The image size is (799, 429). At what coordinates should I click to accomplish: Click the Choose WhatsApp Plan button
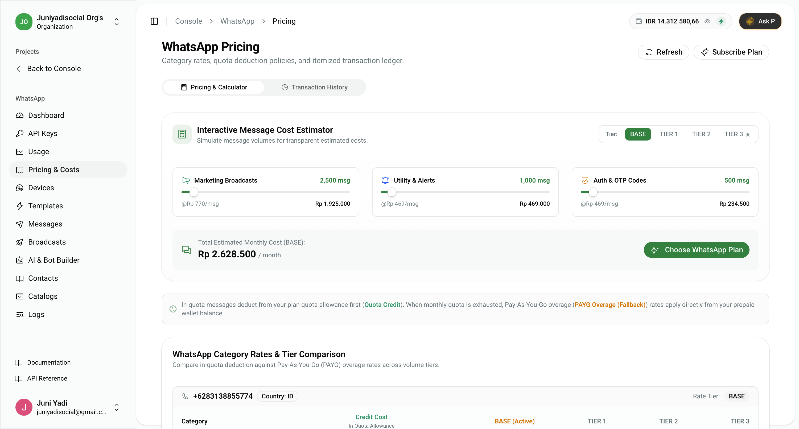coord(696,250)
